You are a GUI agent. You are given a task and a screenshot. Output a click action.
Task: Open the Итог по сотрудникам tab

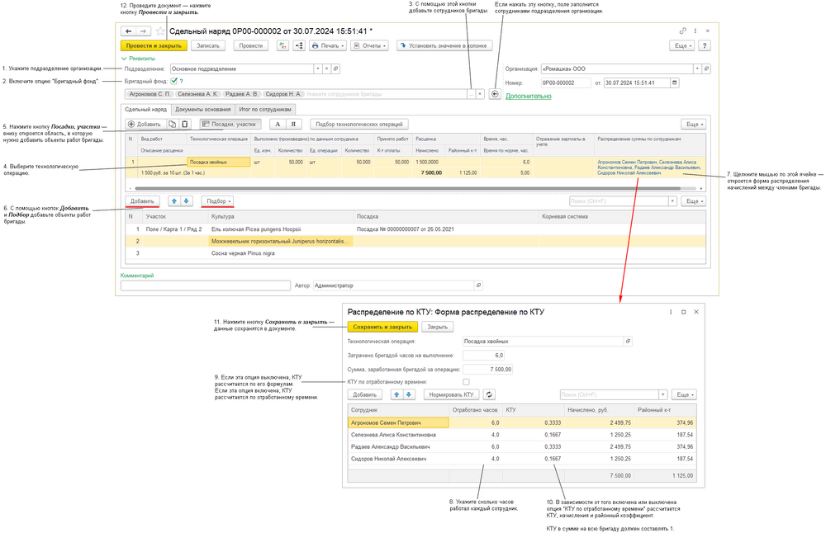coord(264,109)
